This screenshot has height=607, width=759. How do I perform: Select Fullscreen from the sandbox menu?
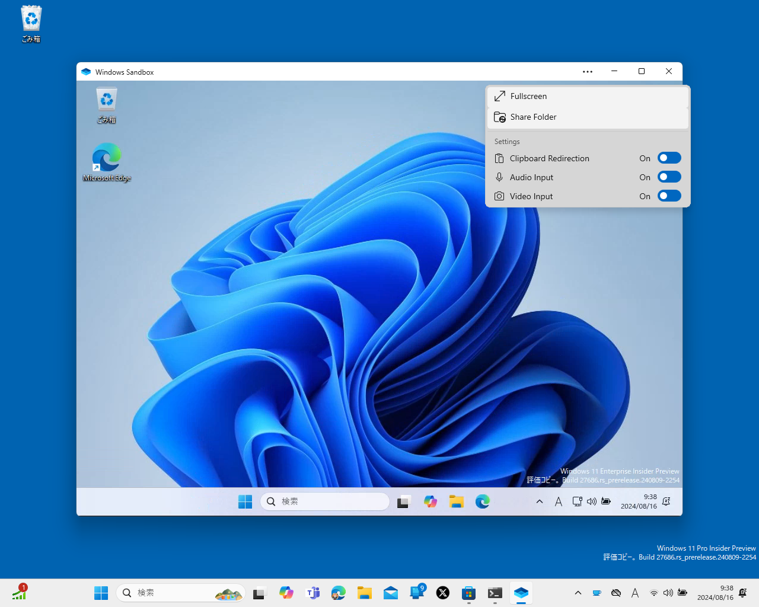[528, 96]
